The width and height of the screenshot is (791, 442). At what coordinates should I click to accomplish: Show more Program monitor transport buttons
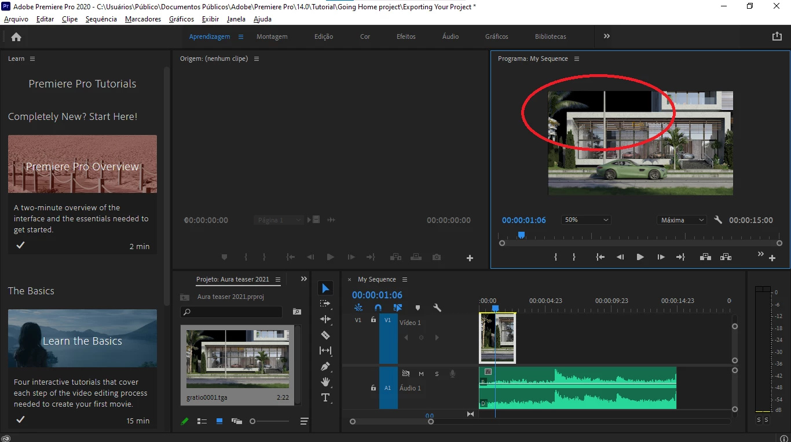coord(761,254)
